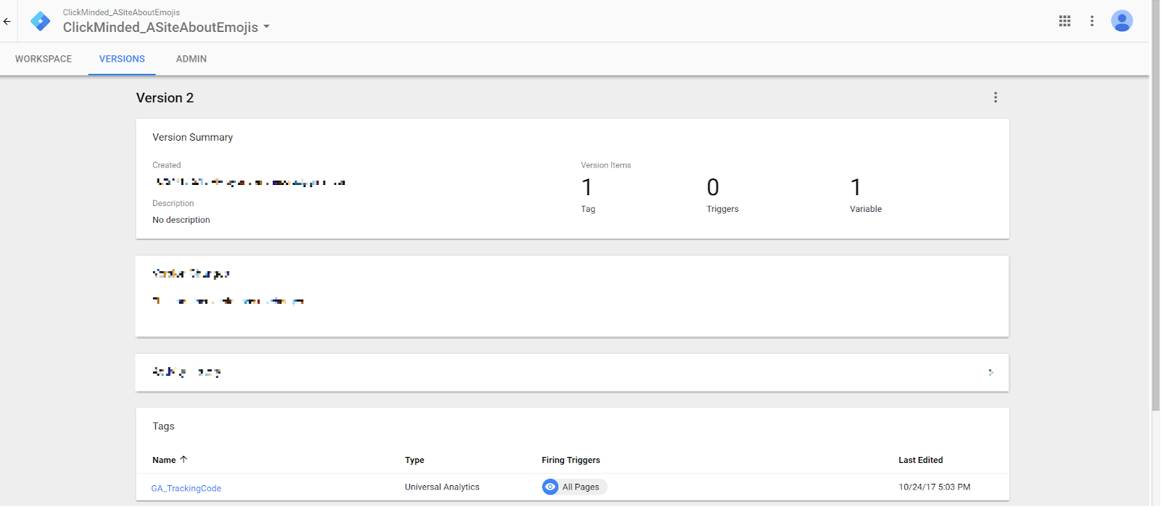Open the user account avatar menu
This screenshot has height=507, width=1161.
pos(1122,21)
